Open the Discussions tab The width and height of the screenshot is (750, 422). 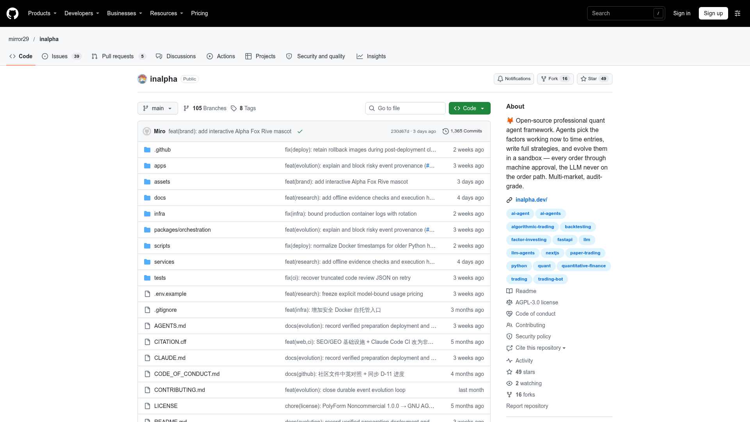[x=176, y=56]
